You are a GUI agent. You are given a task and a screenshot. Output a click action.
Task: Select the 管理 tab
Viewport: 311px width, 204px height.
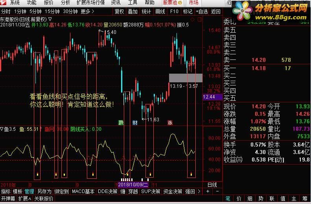point(29,191)
